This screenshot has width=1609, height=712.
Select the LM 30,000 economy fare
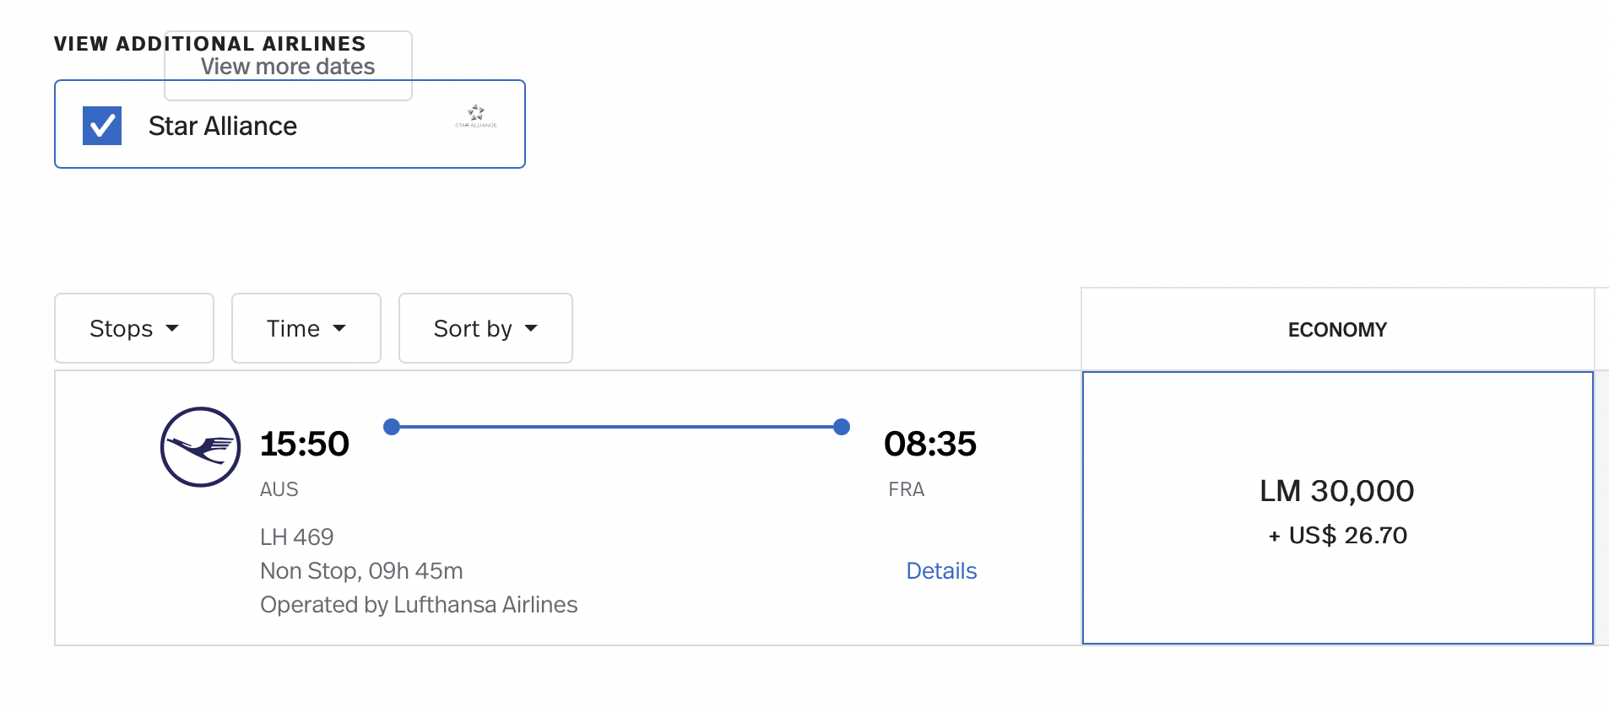click(1337, 508)
